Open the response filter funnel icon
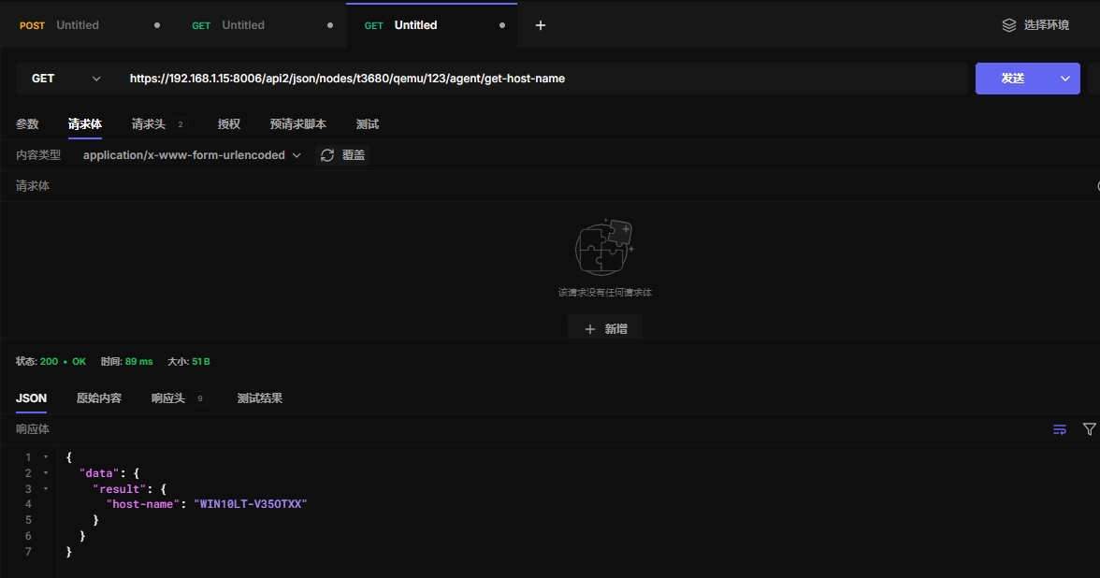The image size is (1100, 578). click(x=1089, y=429)
